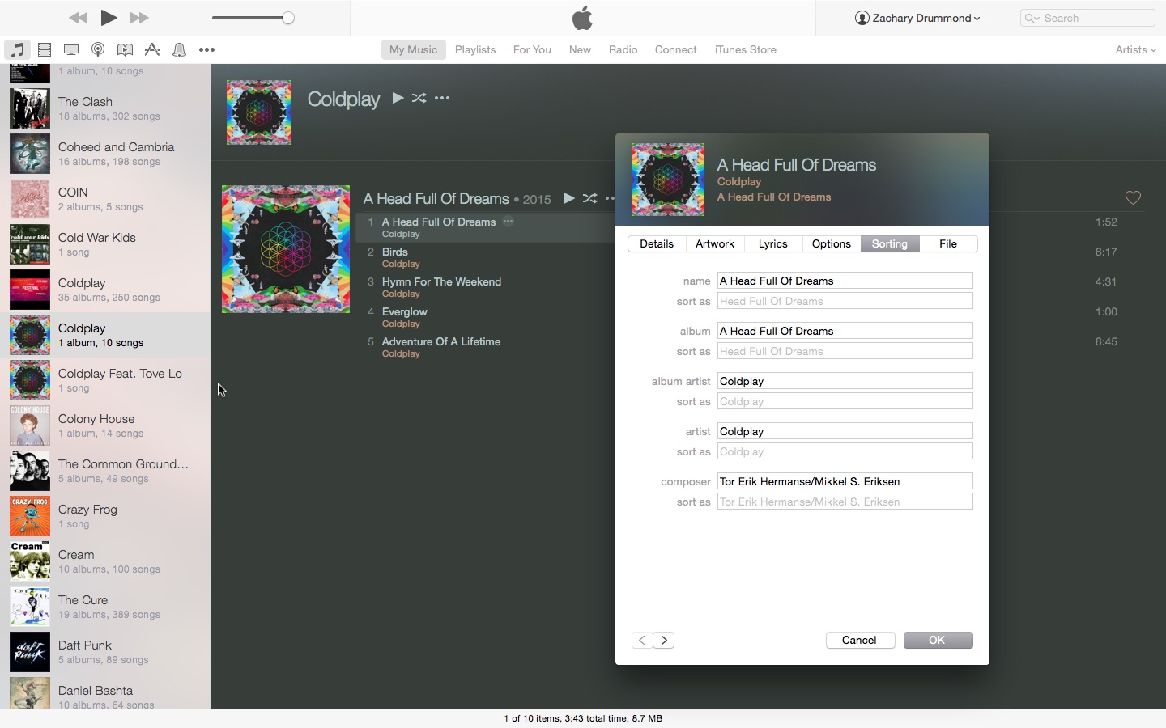Open the Apps library icon
This screenshot has width=1166, height=728.
pyautogui.click(x=152, y=49)
